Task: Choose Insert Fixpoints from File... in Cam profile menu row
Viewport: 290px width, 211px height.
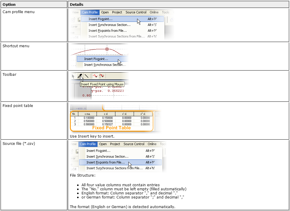Action: [x=123, y=31]
